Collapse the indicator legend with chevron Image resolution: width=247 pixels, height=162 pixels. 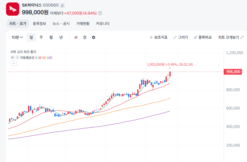coord(14,63)
